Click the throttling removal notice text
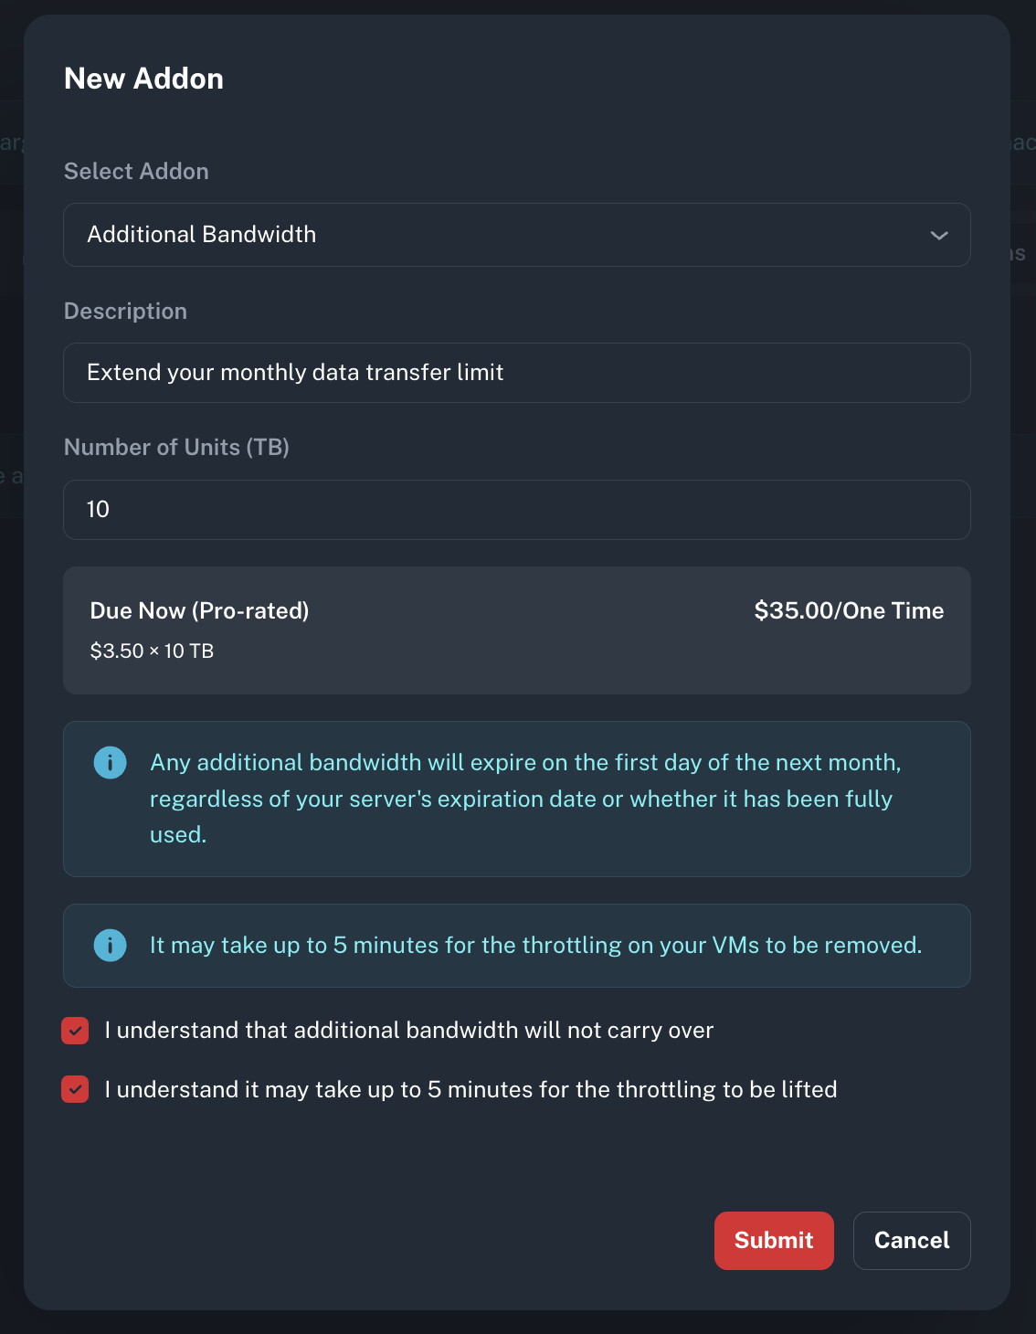Image resolution: width=1036 pixels, height=1334 pixels. click(x=535, y=945)
